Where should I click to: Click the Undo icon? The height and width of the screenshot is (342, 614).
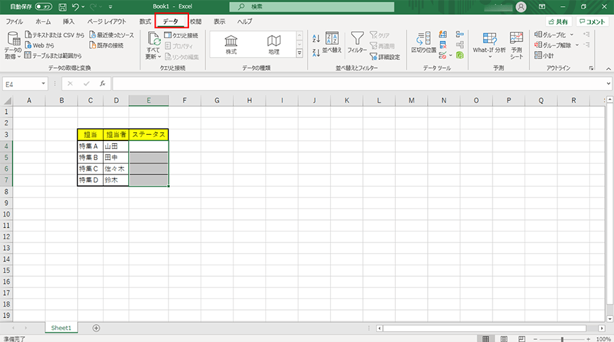pos(76,7)
